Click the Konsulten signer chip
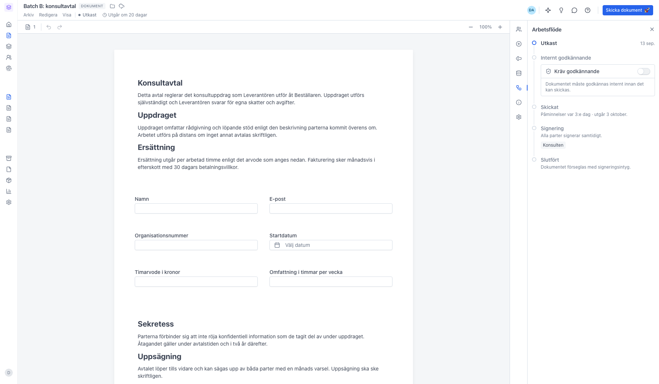 (x=553, y=145)
